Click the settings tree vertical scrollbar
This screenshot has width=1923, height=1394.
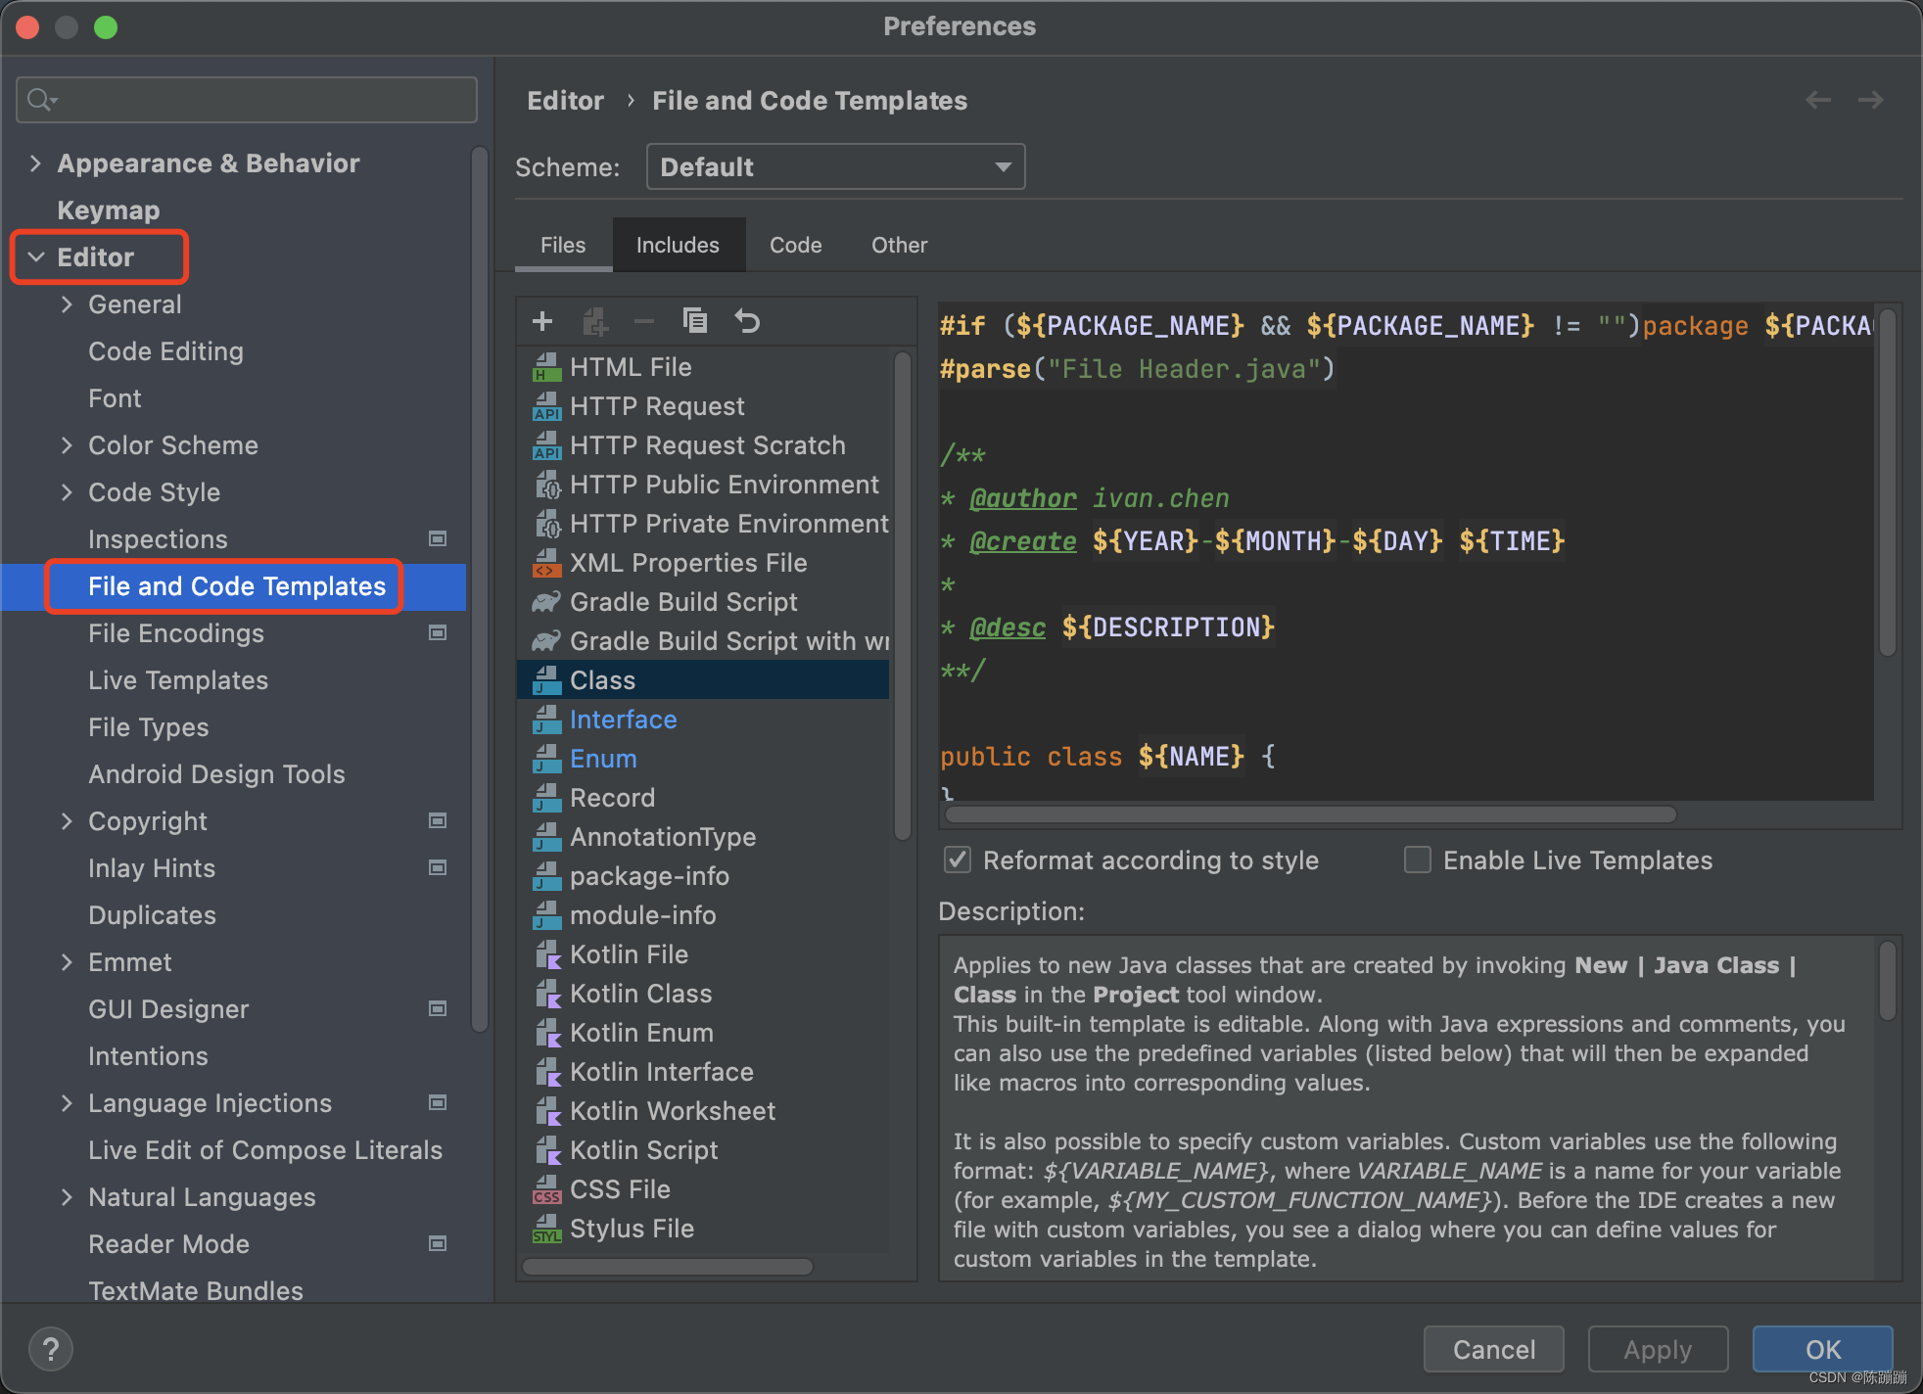pos(480,589)
